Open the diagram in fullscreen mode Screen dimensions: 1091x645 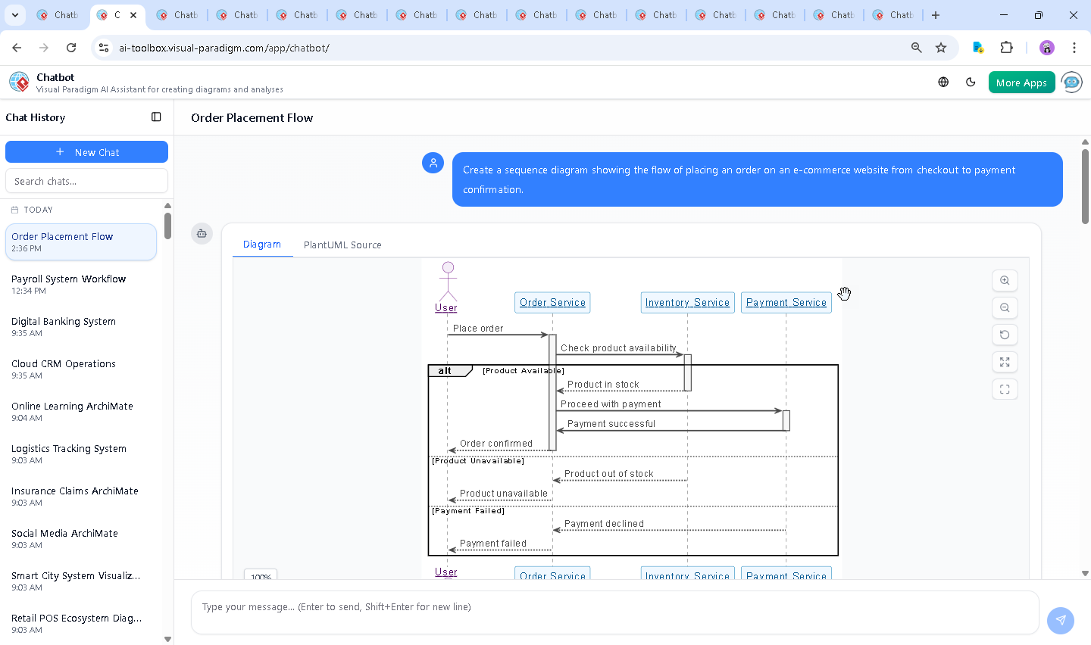click(1005, 390)
